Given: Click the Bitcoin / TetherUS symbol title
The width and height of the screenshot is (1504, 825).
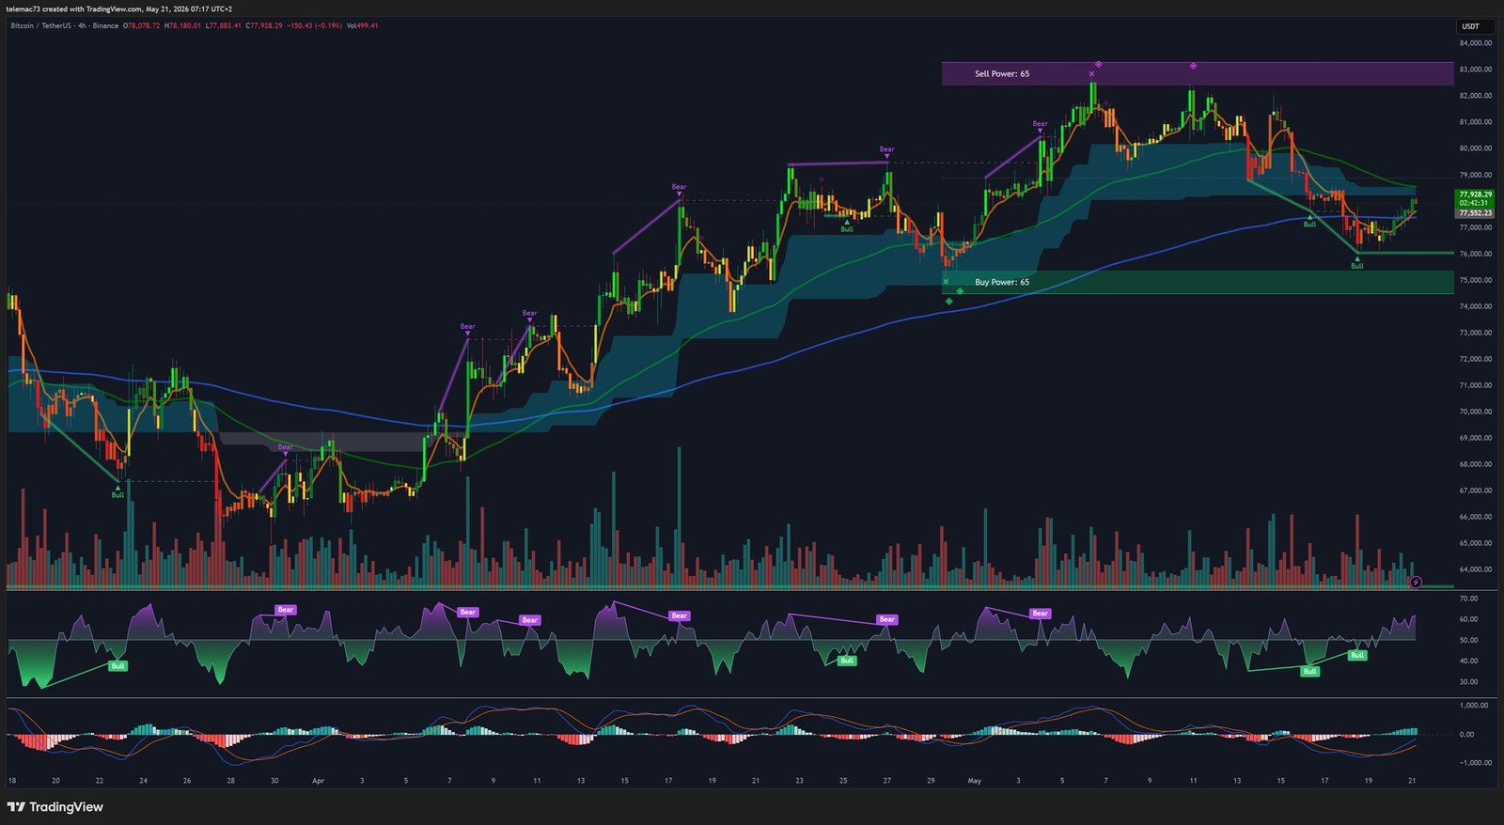Looking at the screenshot, I should point(40,25).
